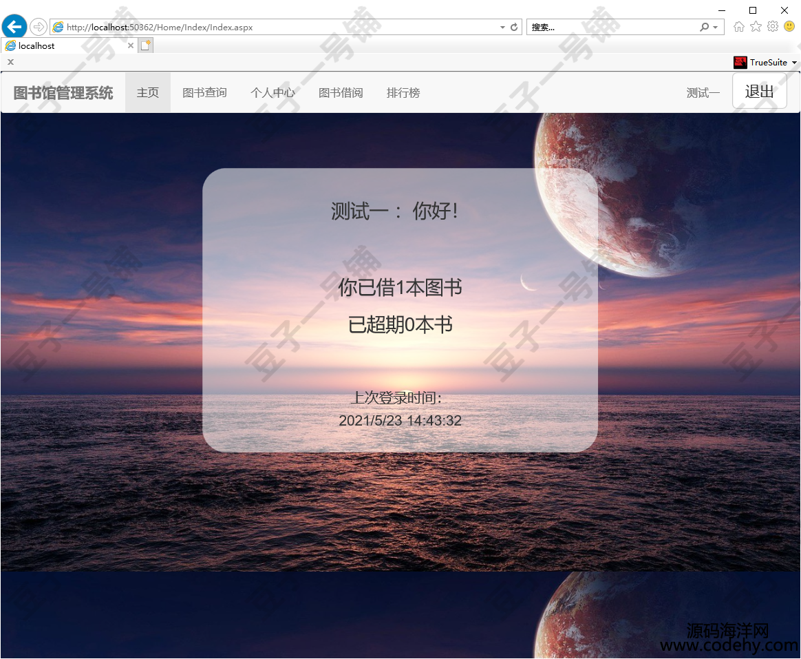The image size is (801, 659).
Task: Click the smiley feedback icon
Action: 790,26
